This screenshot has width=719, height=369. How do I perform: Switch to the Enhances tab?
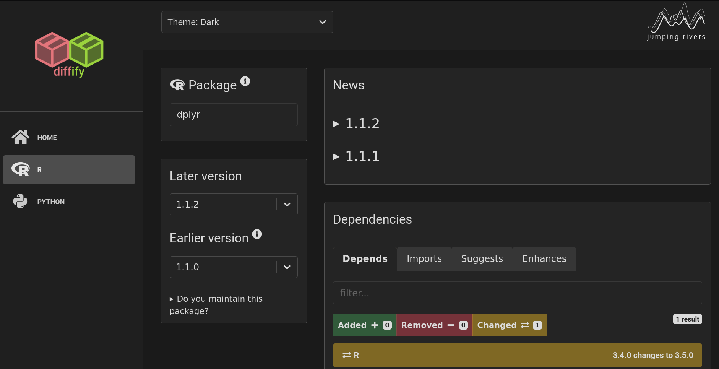(544, 259)
